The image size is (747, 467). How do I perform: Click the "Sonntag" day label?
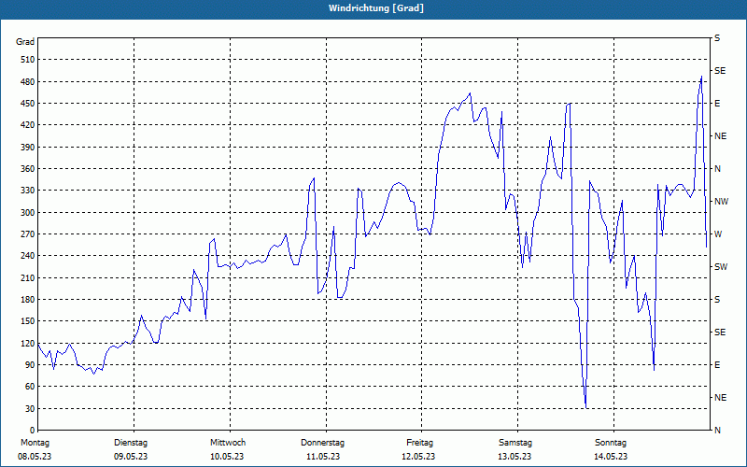pyautogui.click(x=611, y=443)
